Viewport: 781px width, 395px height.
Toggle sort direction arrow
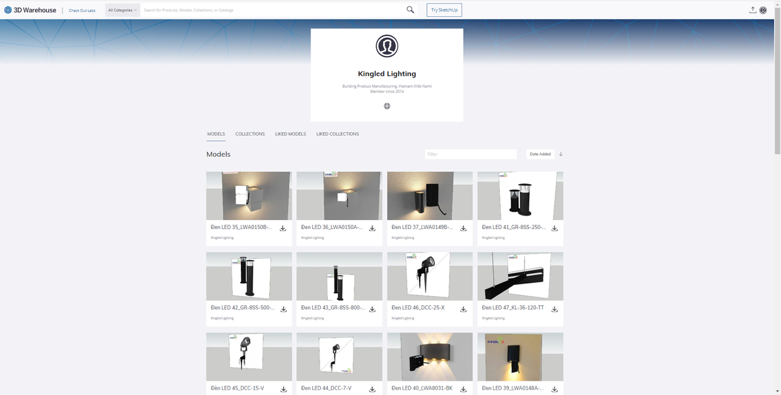pos(561,154)
